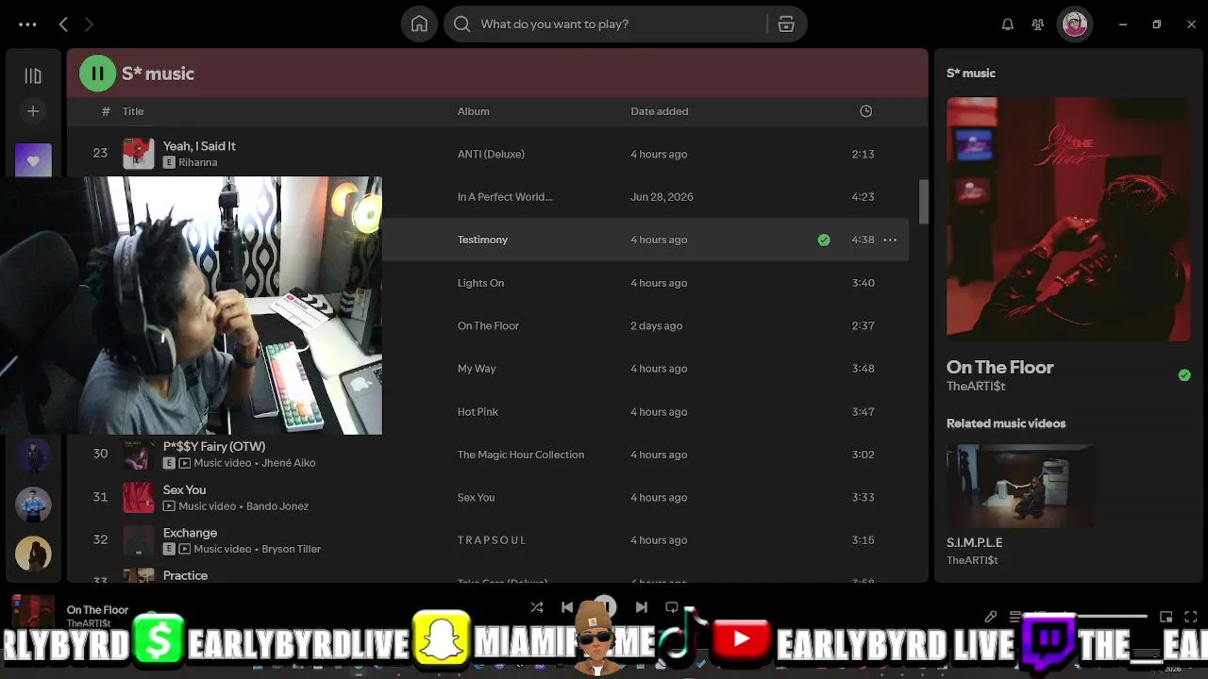Viewport: 1208px width, 679px height.
Task: Open the Spotify three-dot main menu
Action: pyautogui.click(x=27, y=25)
